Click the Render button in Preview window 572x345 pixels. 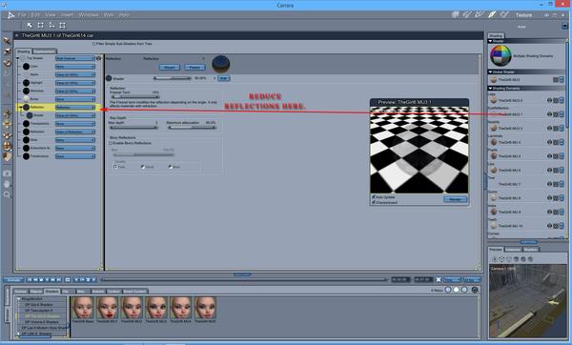(x=456, y=199)
